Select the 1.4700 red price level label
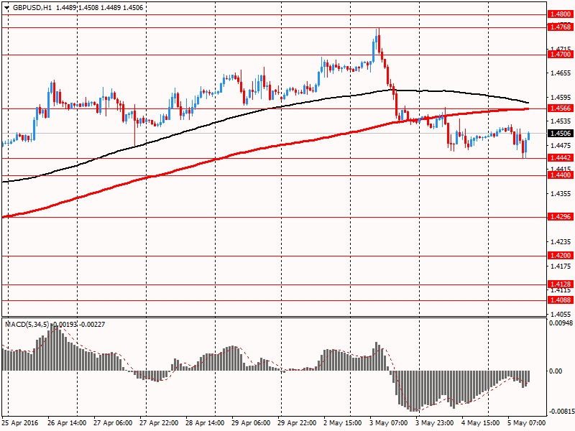 [561, 55]
